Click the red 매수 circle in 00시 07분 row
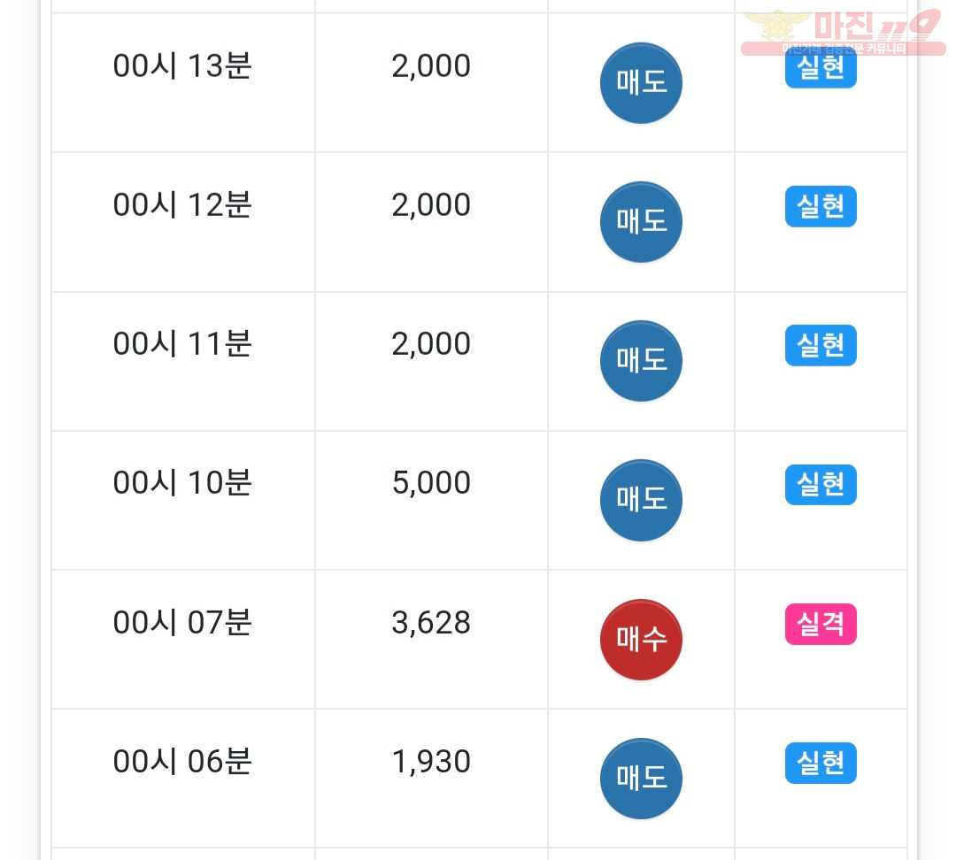 pos(641,640)
